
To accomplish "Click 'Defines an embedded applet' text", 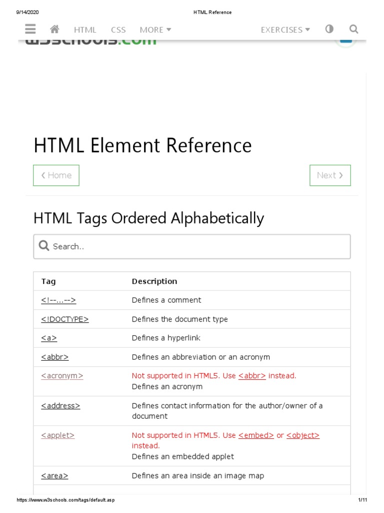I will pos(183,456).
